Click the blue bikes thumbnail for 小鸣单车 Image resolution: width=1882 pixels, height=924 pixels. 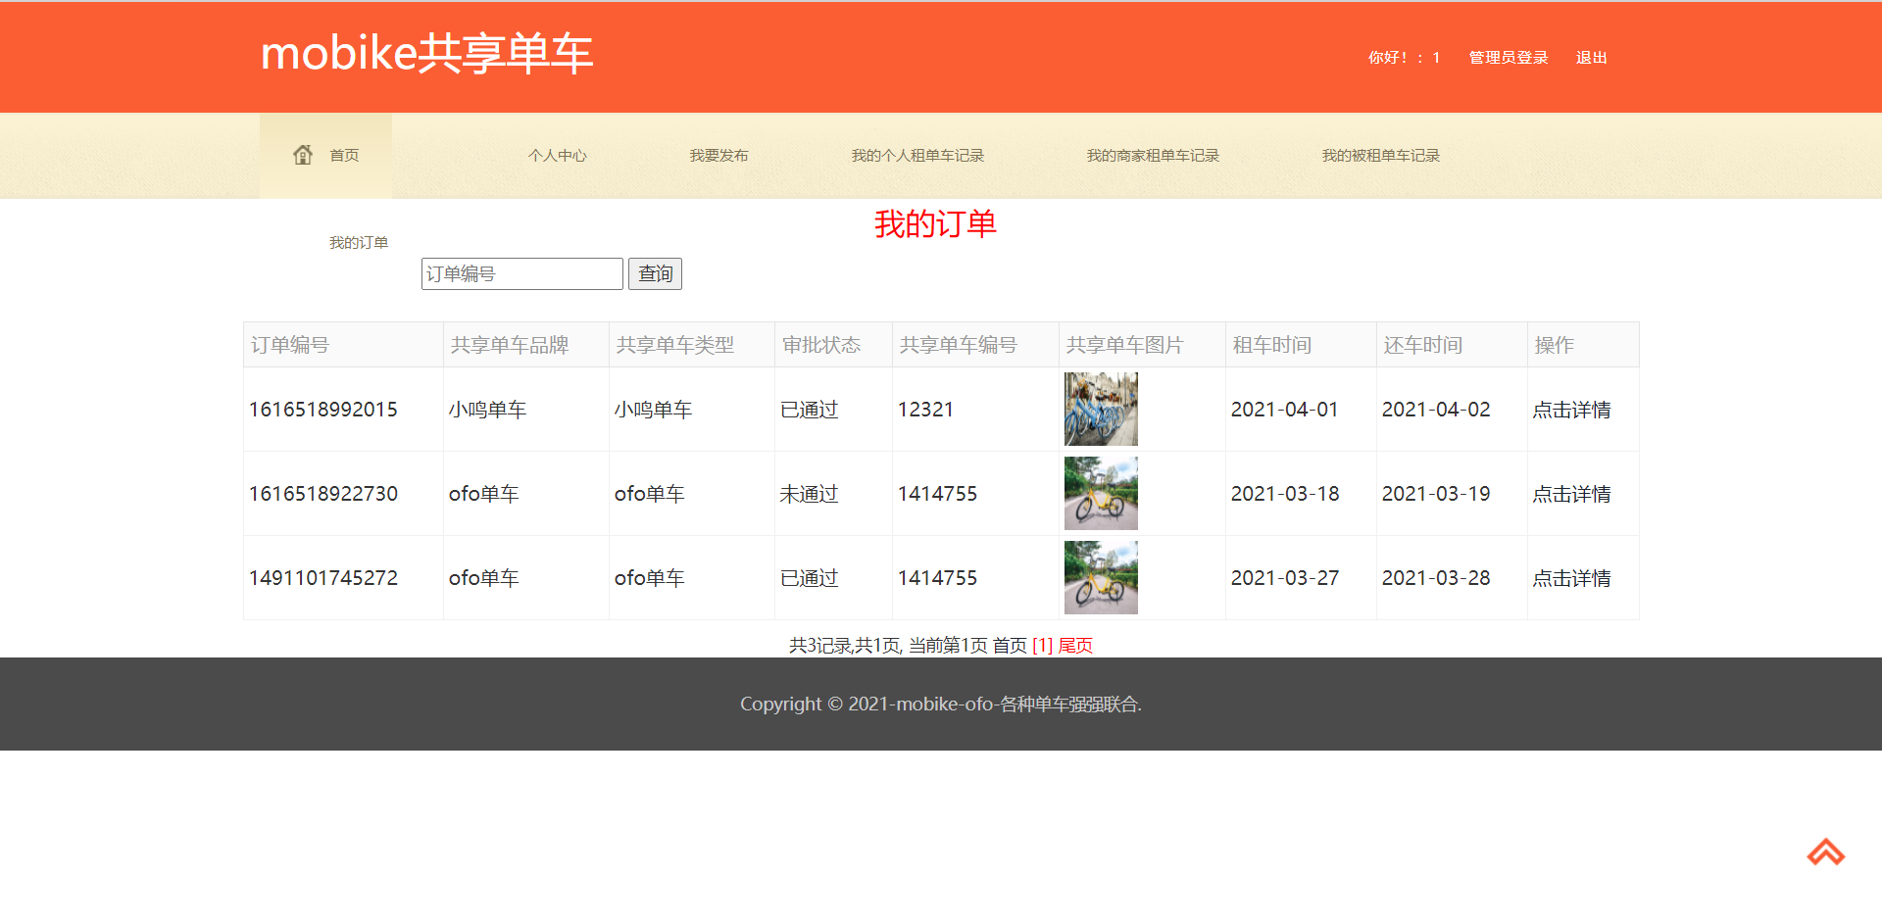1101,410
